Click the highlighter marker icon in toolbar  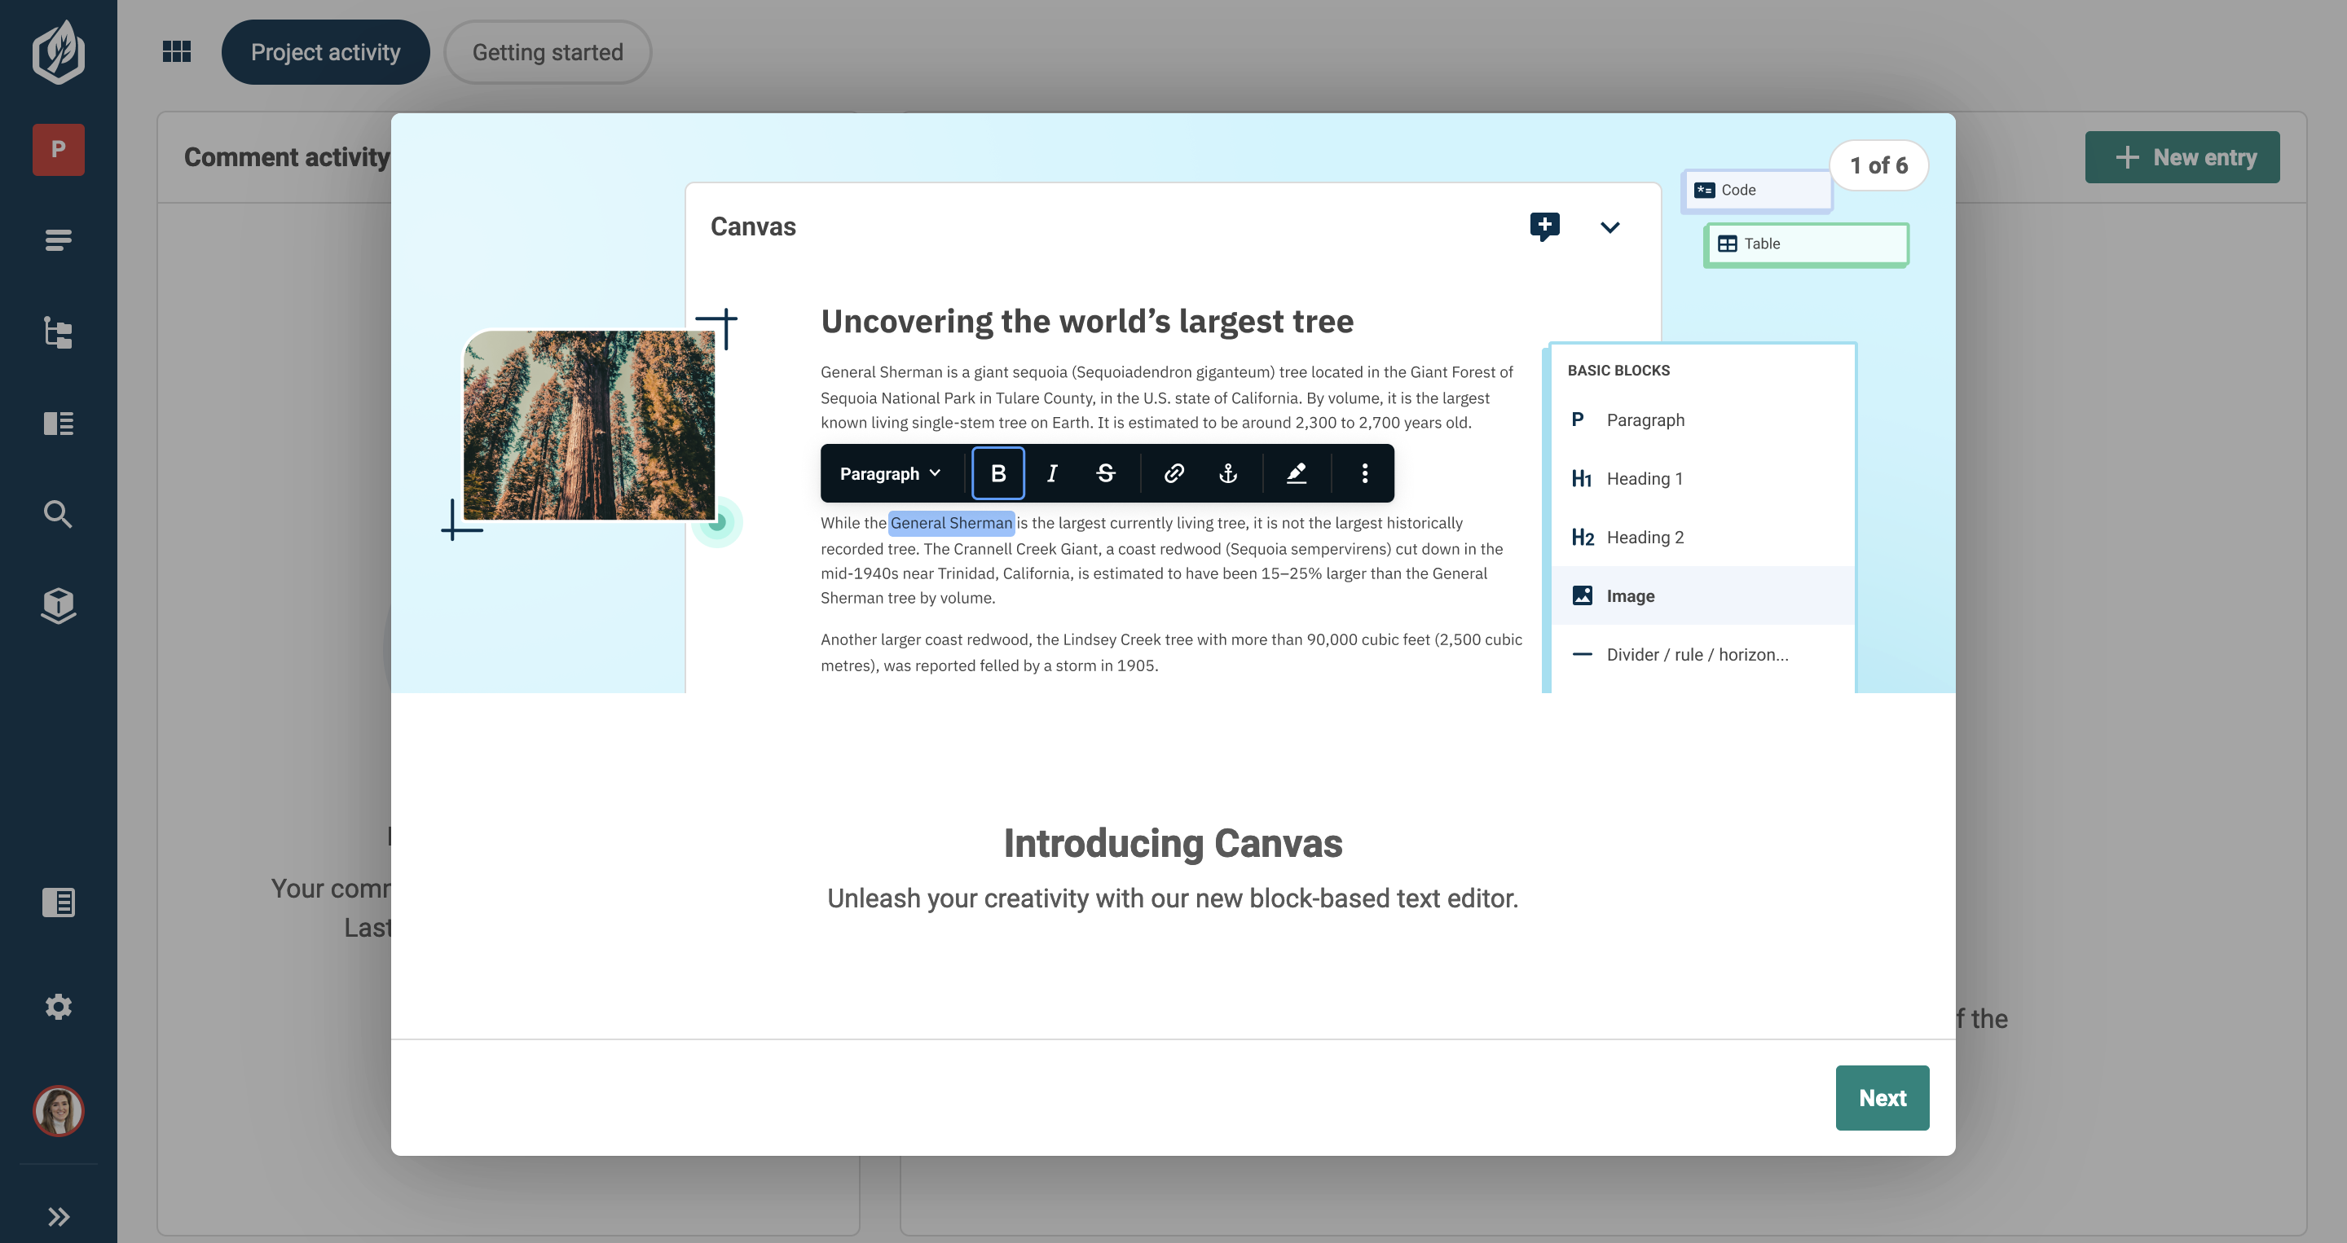pyautogui.click(x=1296, y=473)
